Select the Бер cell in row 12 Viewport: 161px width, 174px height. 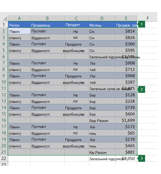tap(102, 95)
